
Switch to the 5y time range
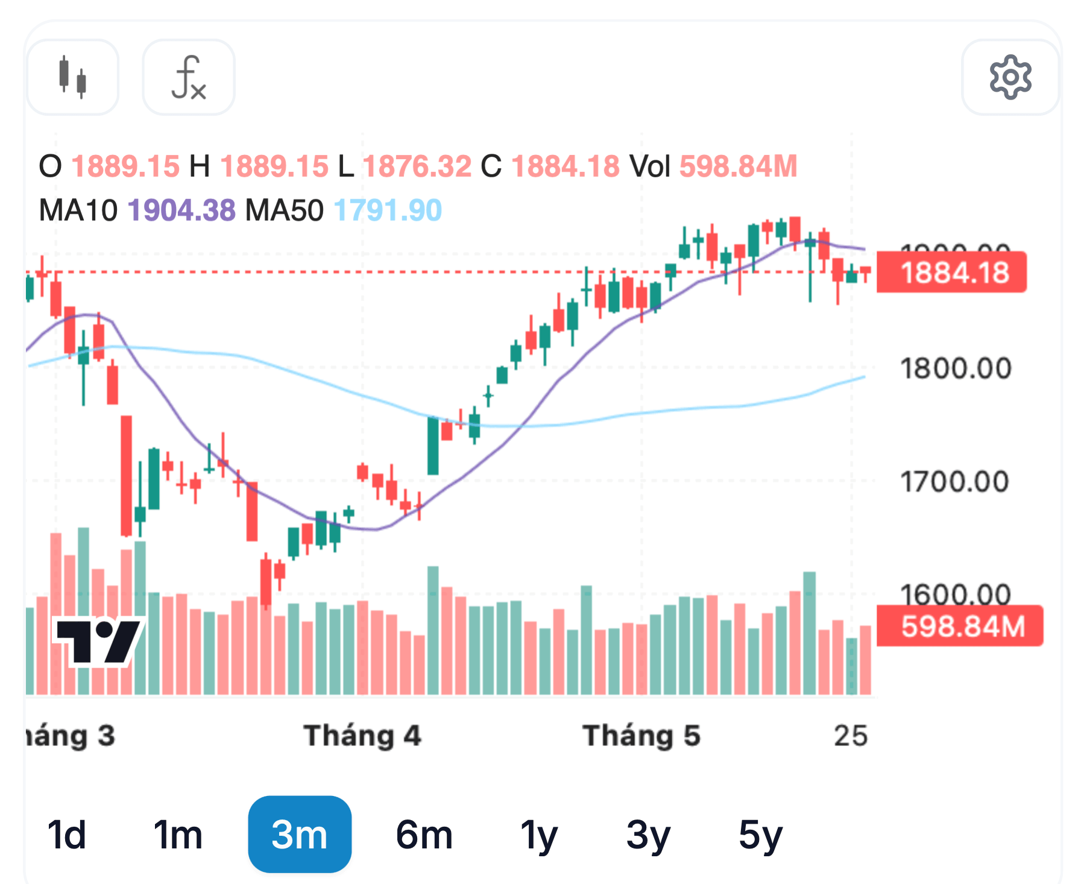(760, 835)
